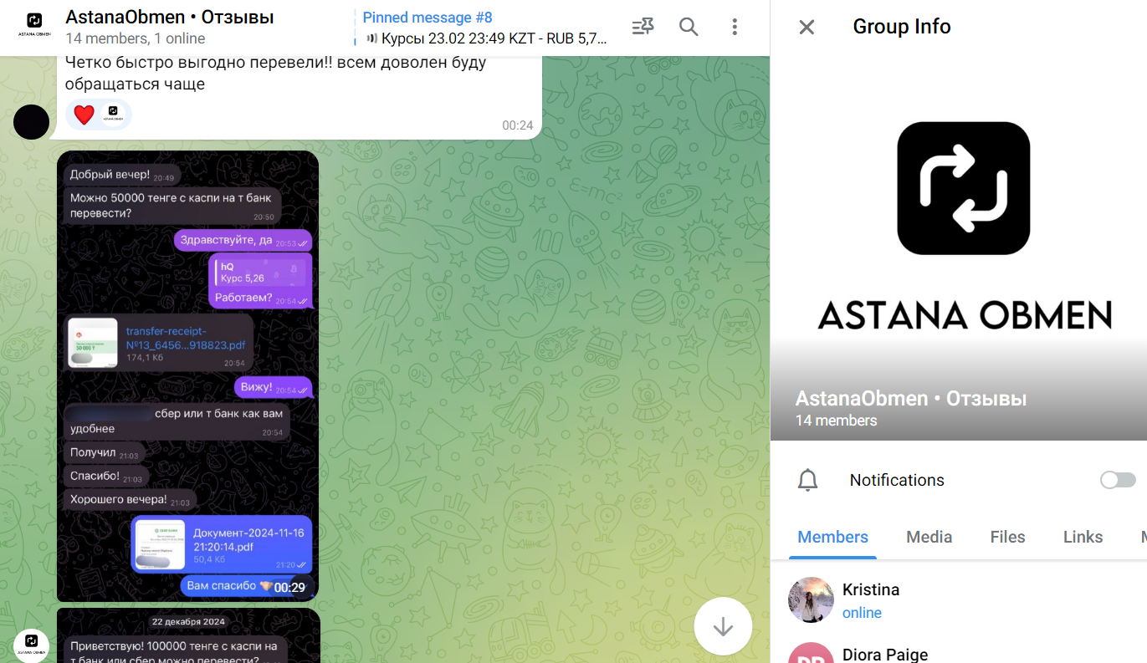This screenshot has height=663, width=1147.
Task: Click the AstanaObmen group avatar in header
Action: [x=34, y=27]
